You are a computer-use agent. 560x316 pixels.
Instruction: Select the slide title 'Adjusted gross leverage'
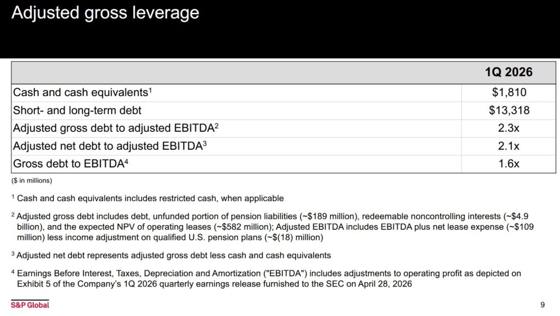105,12
